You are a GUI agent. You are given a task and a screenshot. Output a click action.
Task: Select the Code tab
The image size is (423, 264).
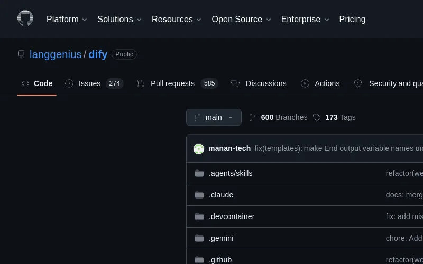[x=36, y=83]
